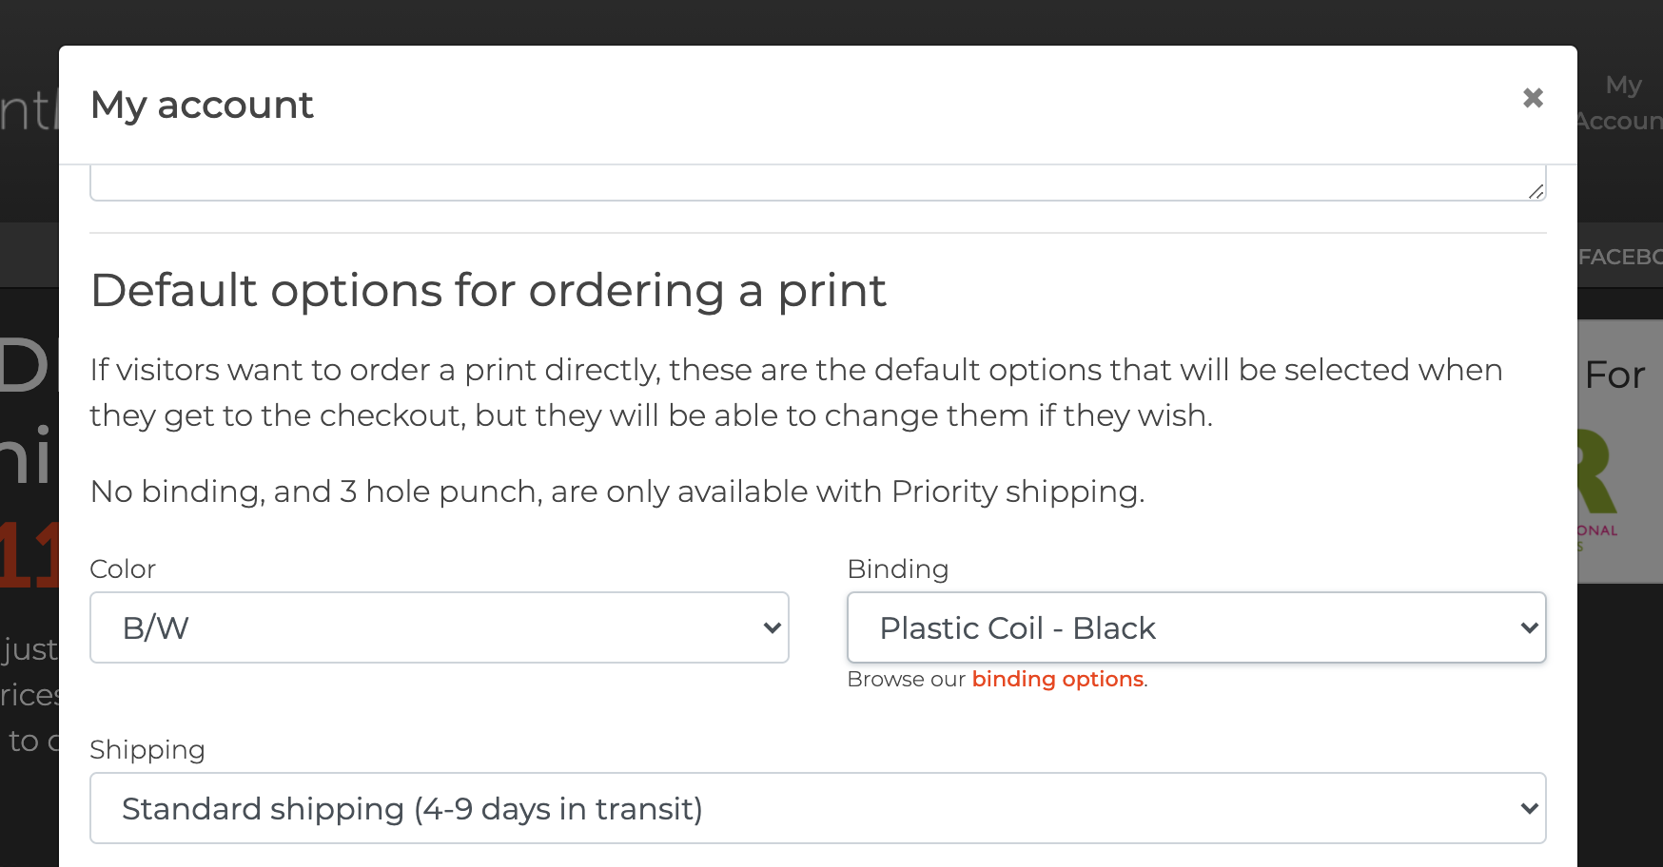Click the Shipping field label

tap(147, 750)
